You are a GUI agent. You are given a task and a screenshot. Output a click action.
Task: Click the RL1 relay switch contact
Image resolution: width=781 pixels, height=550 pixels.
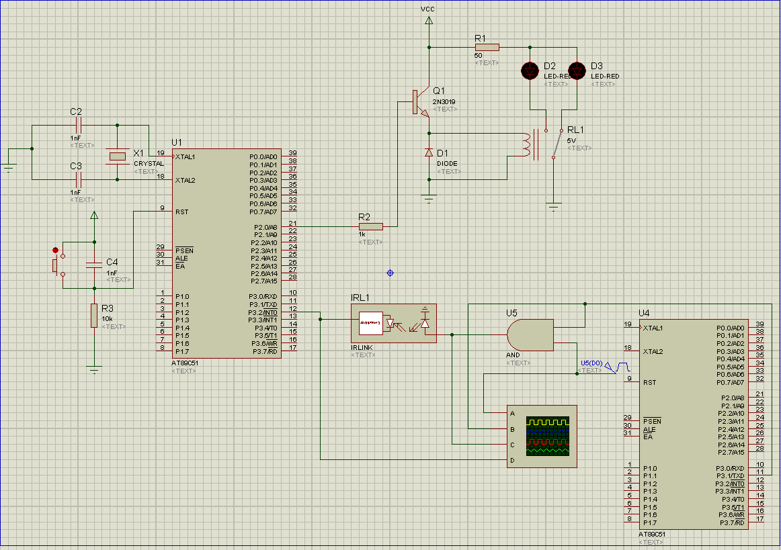click(557, 142)
